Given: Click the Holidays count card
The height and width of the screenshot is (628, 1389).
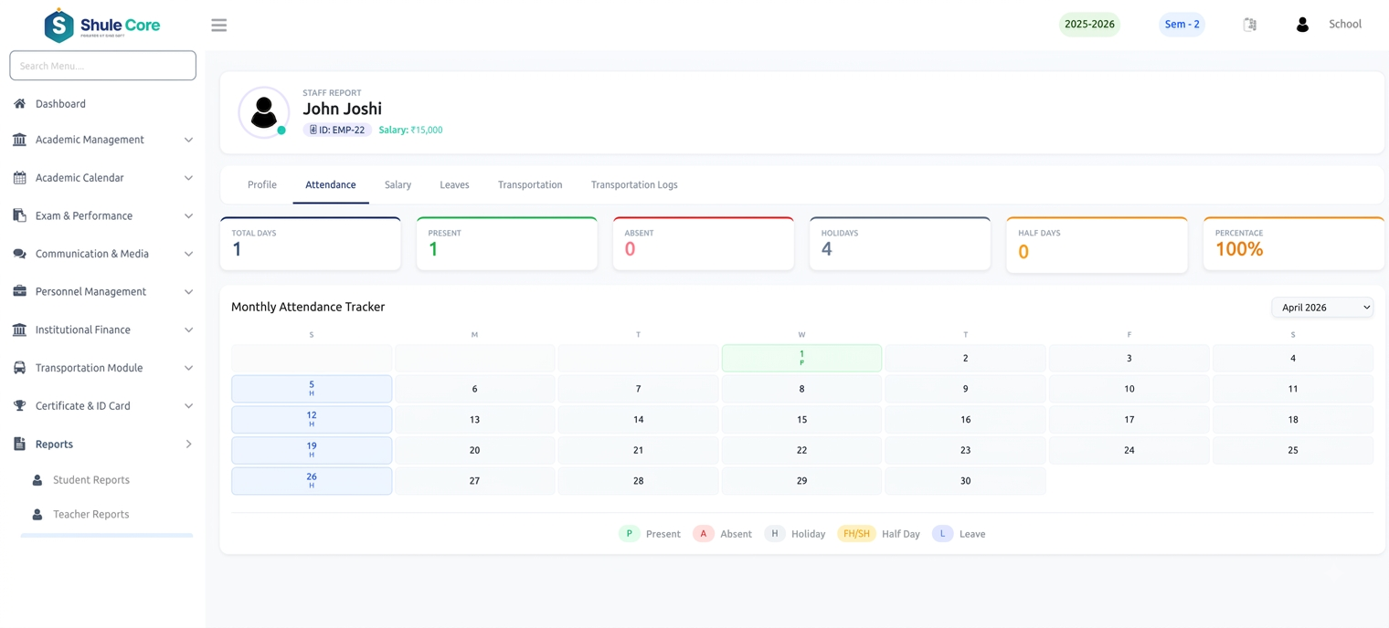Looking at the screenshot, I should click(x=900, y=244).
